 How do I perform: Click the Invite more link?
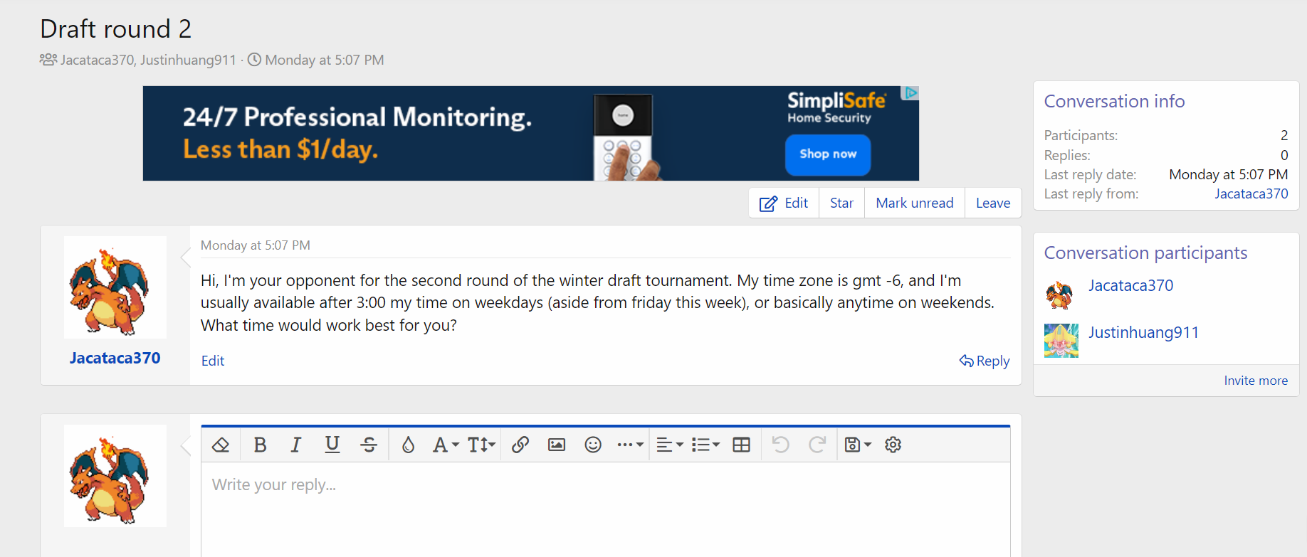(1255, 381)
